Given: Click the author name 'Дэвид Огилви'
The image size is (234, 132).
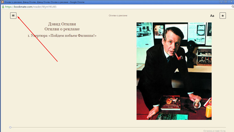Looking at the screenshot, I should tap(62, 24).
